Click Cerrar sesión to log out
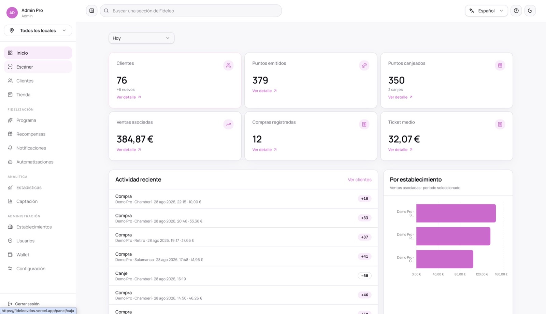The image size is (546, 314). pos(24,304)
